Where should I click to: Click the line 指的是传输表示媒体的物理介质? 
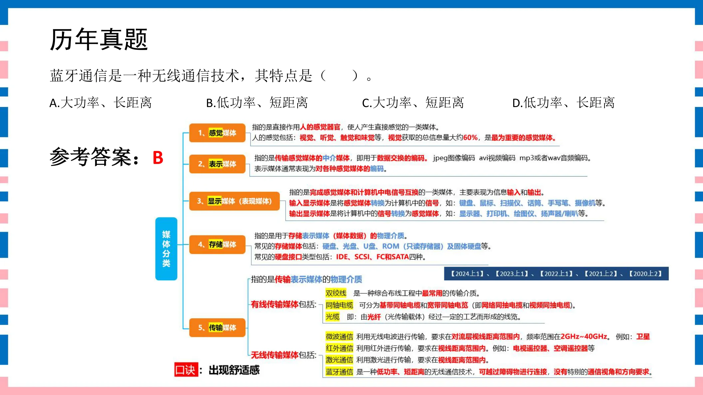click(307, 279)
